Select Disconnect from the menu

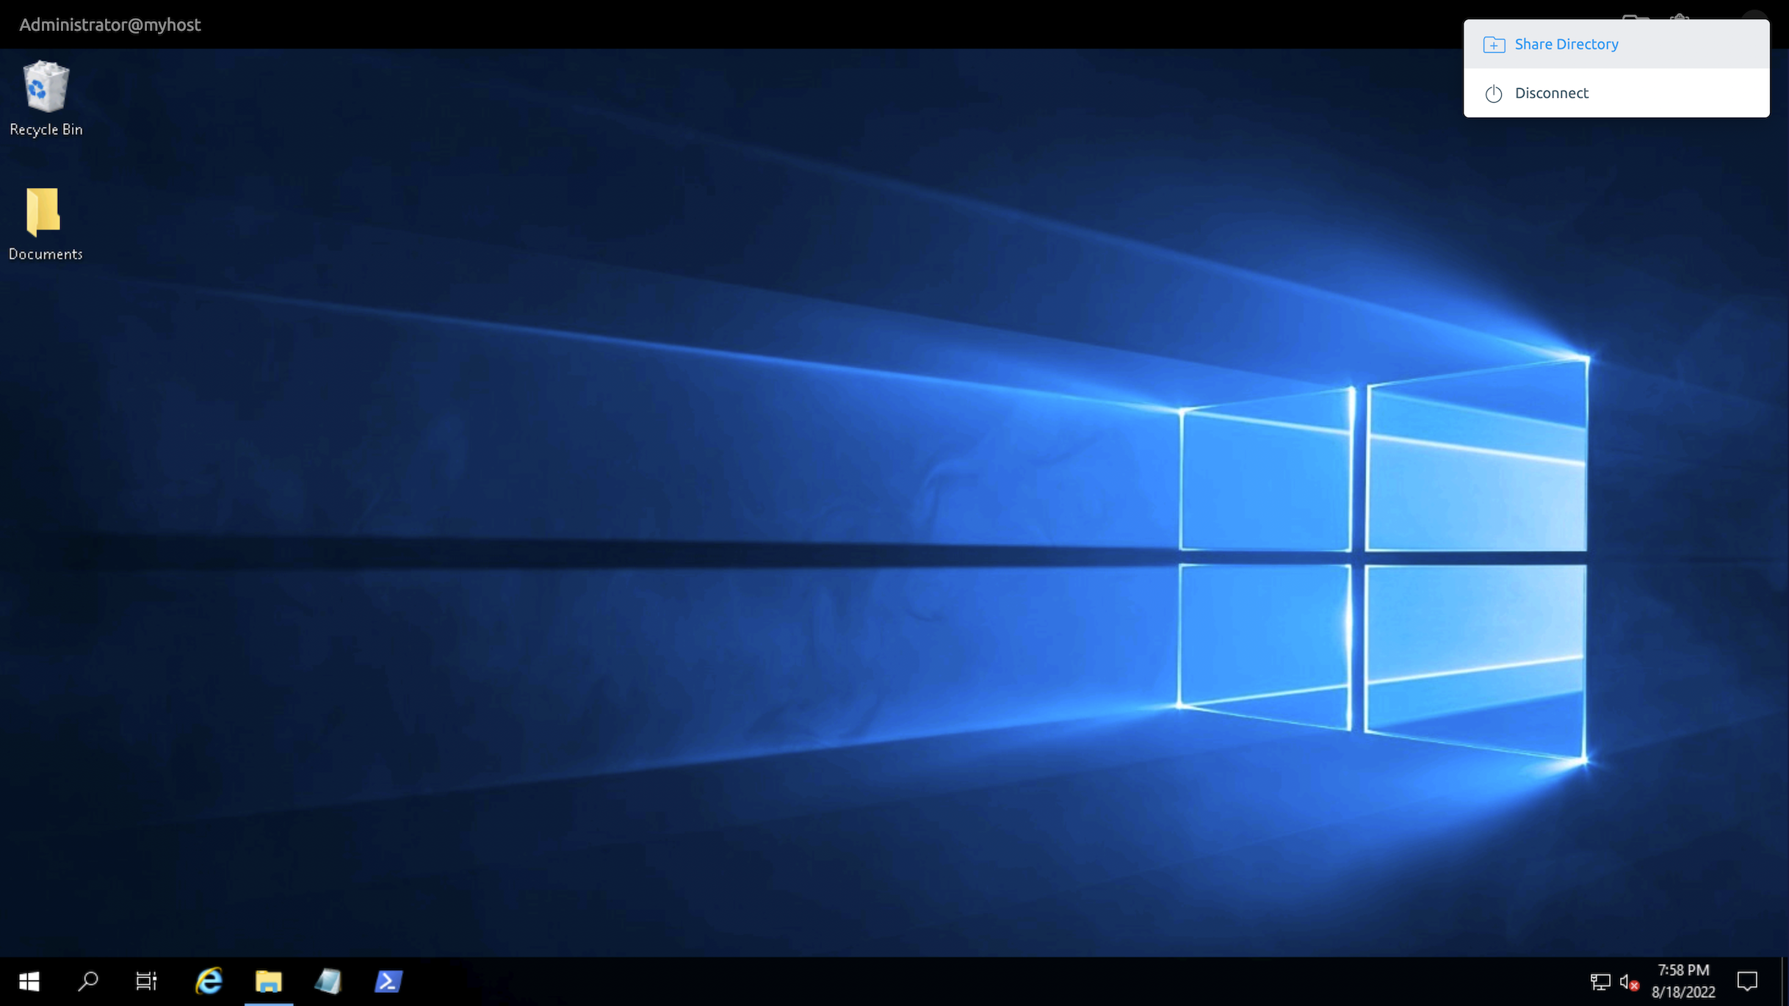tap(1550, 92)
